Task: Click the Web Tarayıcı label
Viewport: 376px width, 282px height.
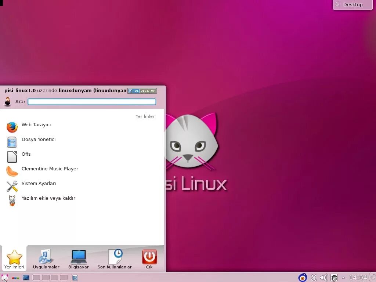Action: pyautogui.click(x=36, y=125)
